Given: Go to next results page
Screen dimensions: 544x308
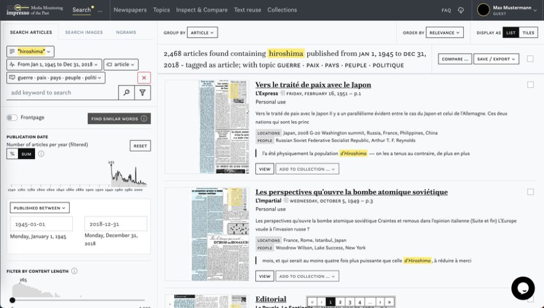Looking at the screenshot, I should click(380, 302).
